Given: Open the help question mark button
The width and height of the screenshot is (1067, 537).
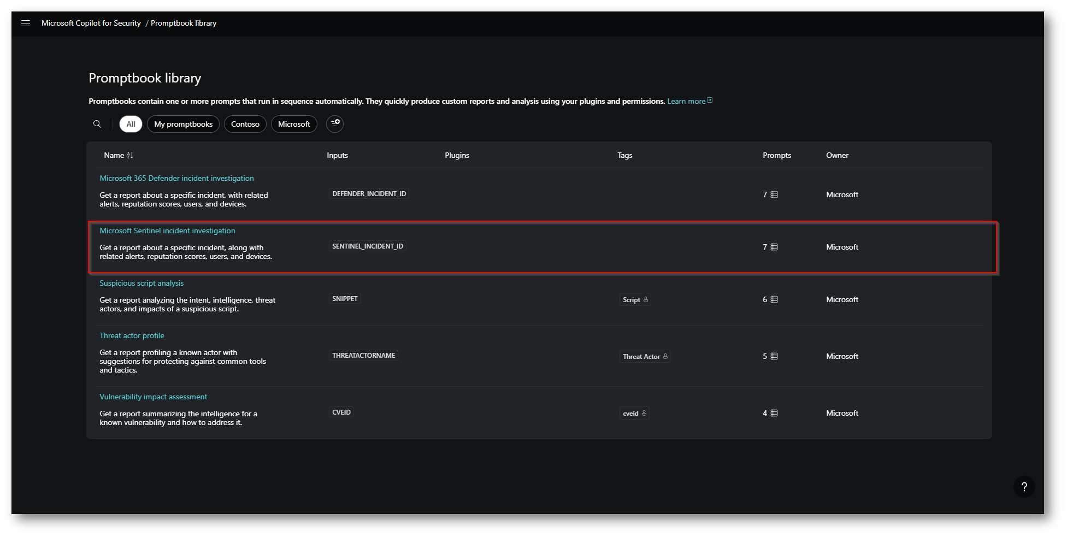Looking at the screenshot, I should pos(1024,487).
